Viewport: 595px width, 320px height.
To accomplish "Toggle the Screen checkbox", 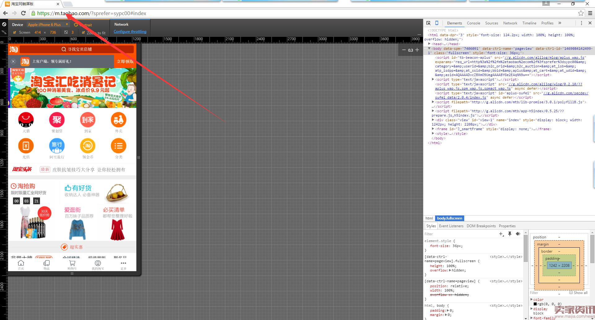I will point(15,32).
